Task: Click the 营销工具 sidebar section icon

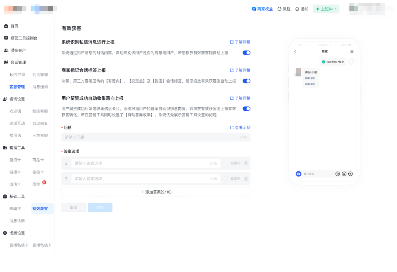Action: (x=5, y=148)
